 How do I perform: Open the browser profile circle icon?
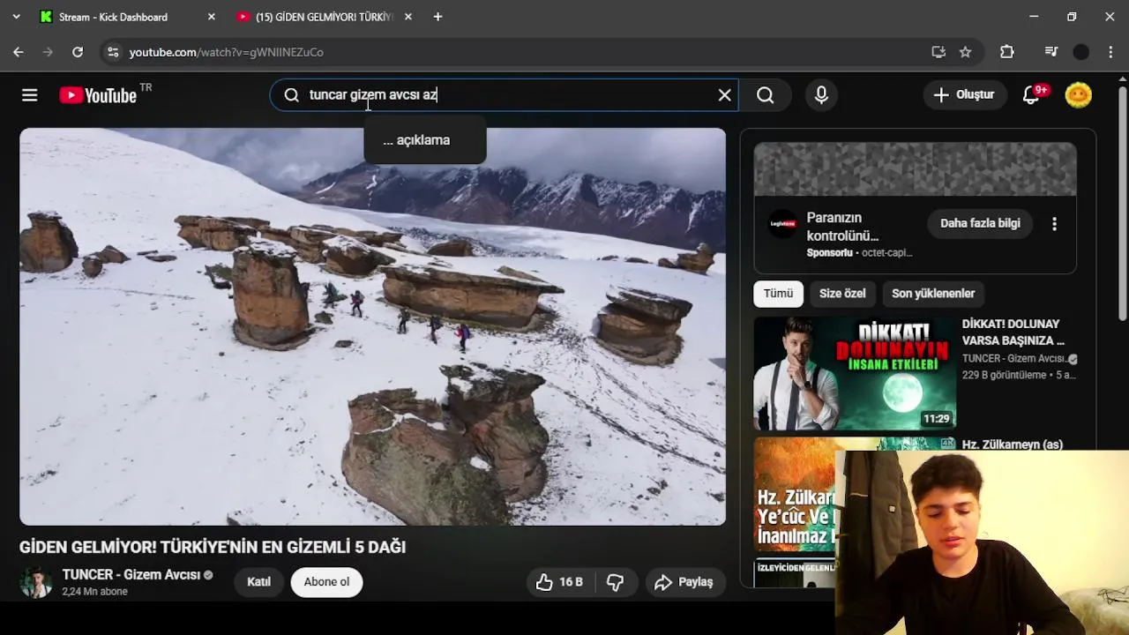tap(1081, 52)
